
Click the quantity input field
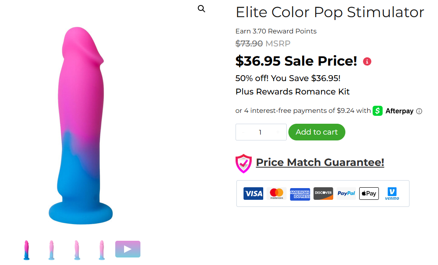click(x=260, y=132)
